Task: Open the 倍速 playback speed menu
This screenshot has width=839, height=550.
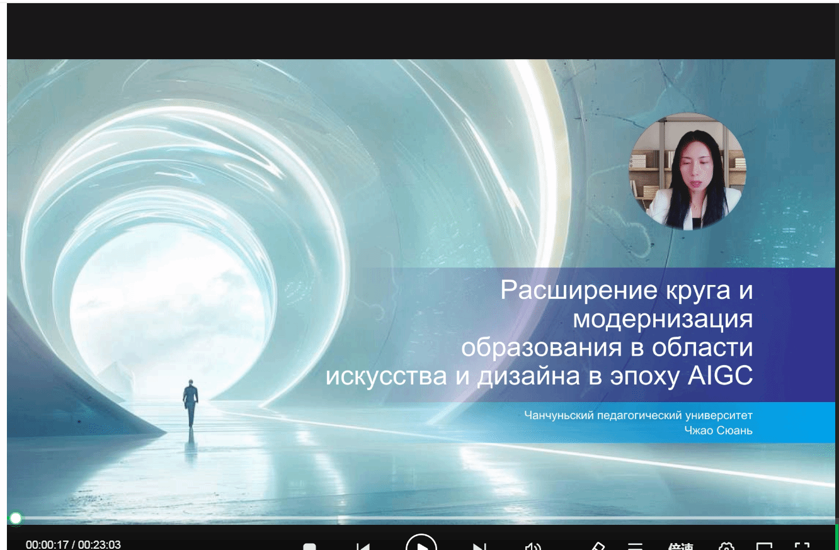Action: 680,546
